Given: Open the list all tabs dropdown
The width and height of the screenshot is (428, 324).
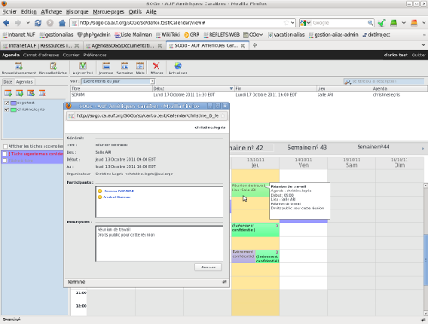Looking at the screenshot, I should click(x=423, y=45).
